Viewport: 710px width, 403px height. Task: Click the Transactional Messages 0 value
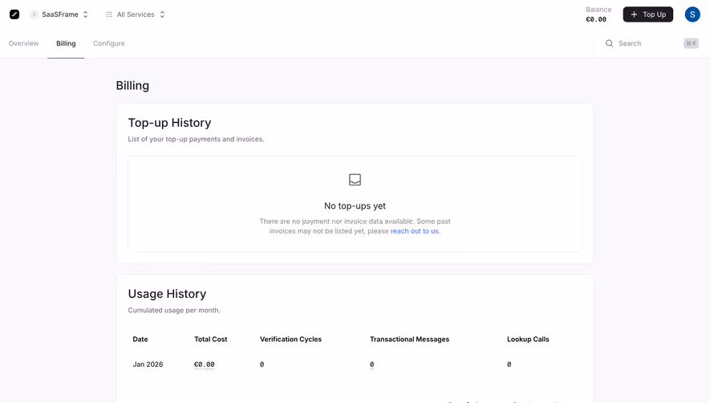coord(371,364)
